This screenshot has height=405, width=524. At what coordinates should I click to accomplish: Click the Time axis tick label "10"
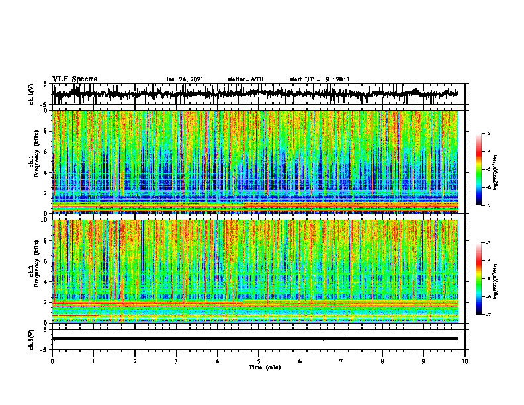465,361
